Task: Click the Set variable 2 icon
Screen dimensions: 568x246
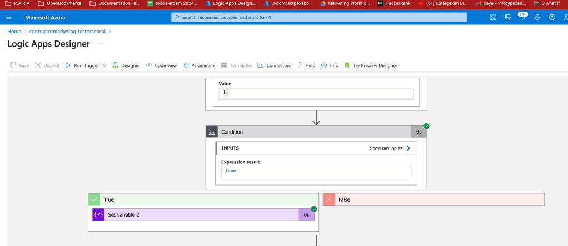Action: pos(98,214)
